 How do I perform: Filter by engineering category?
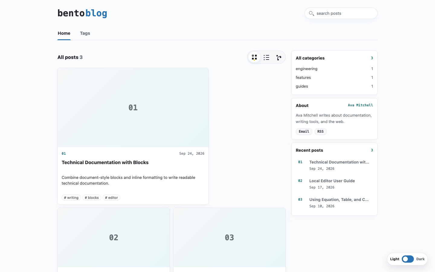click(x=334, y=69)
